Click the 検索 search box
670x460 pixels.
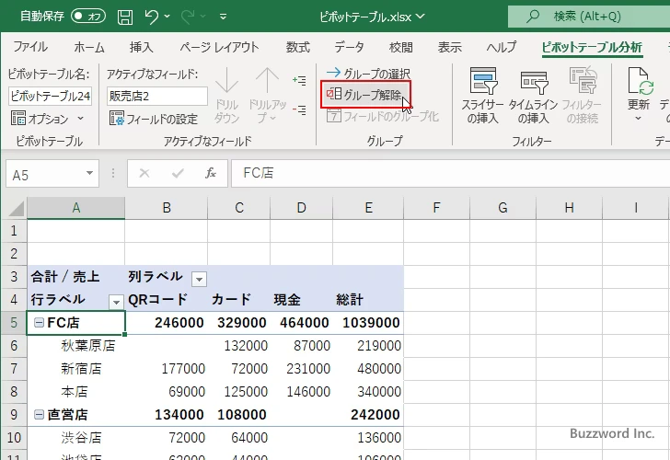pos(589,17)
